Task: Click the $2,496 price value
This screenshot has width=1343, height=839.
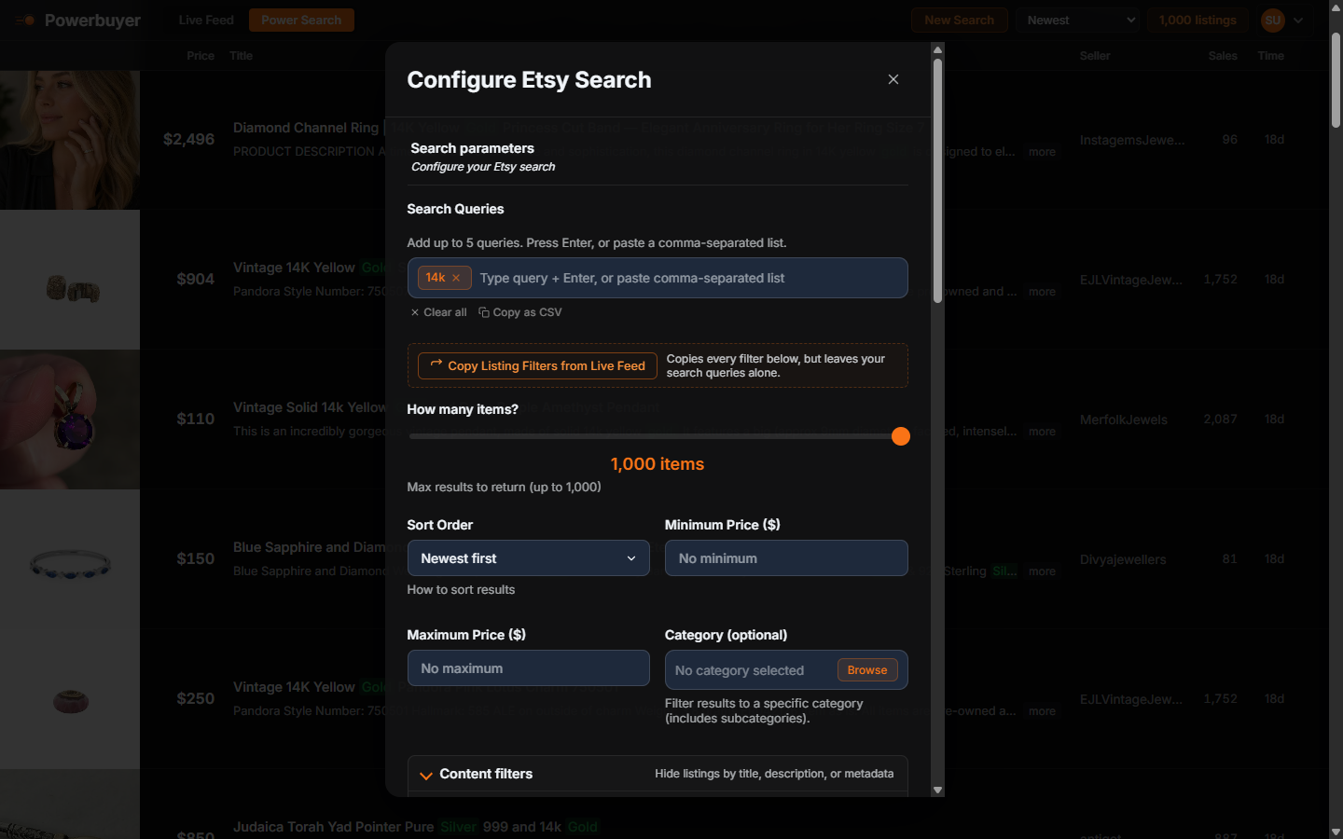Action: point(188,140)
